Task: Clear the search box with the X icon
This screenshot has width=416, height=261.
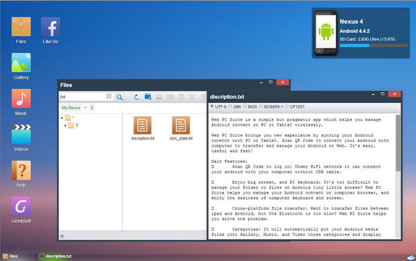Action: coord(109,96)
